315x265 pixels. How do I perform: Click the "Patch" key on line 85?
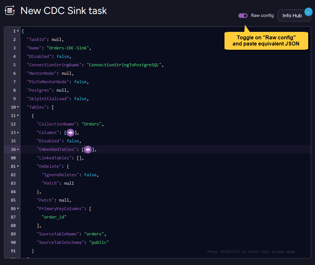[45, 200]
